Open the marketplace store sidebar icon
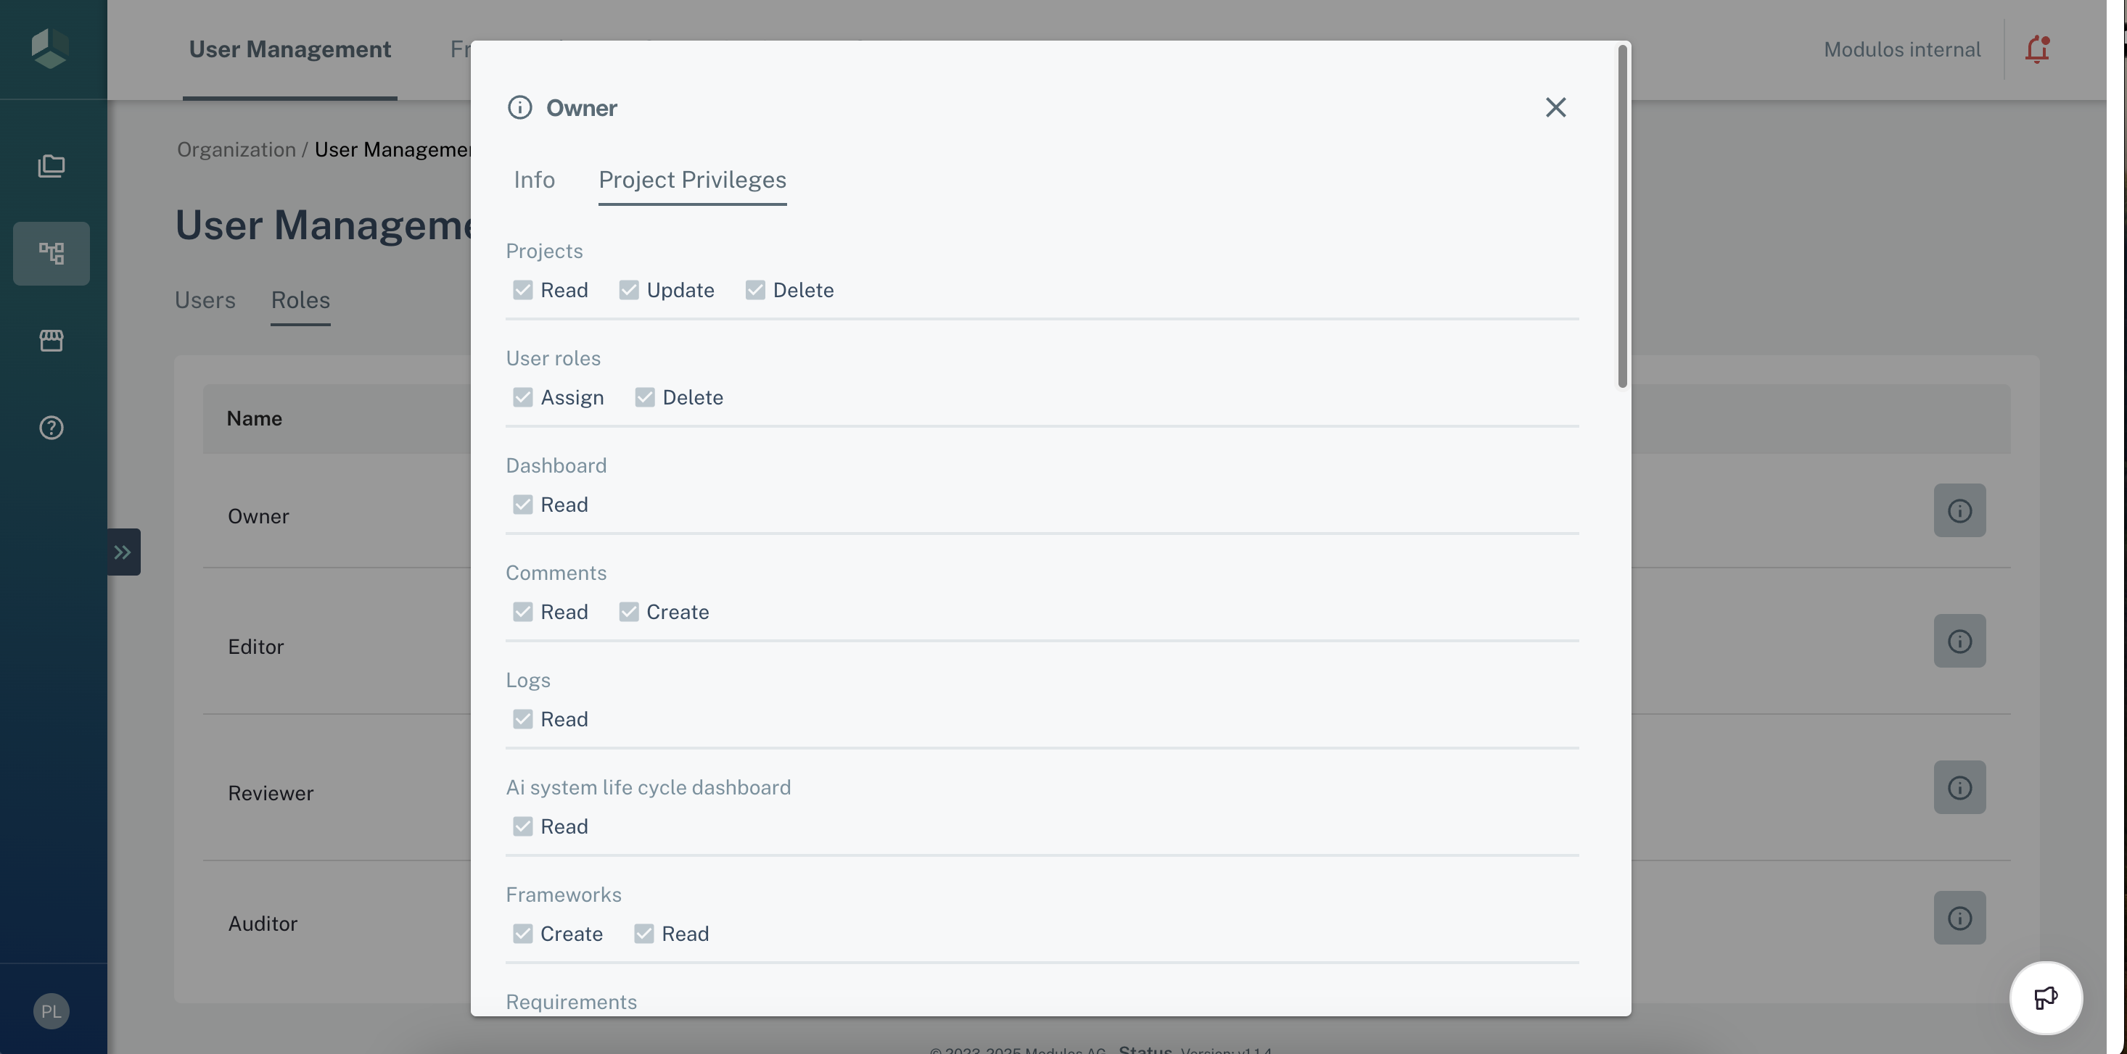Viewport: 2127px width, 1054px height. tap(52, 340)
